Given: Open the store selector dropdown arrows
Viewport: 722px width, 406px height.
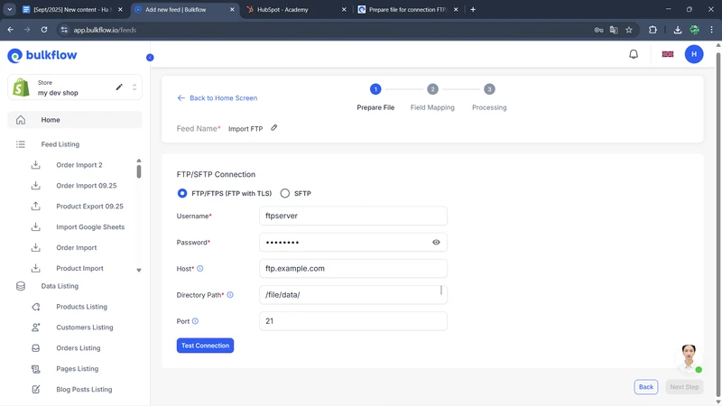Looking at the screenshot, I should coord(134,88).
